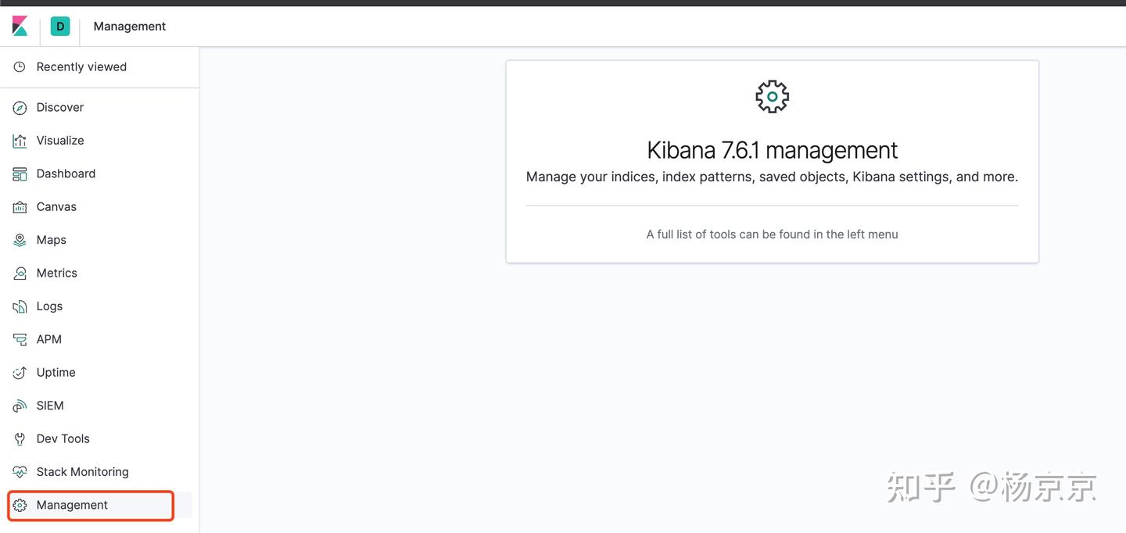The image size is (1126, 533).
Task: Select the Management entry highlighted in red
Action: coord(91,505)
